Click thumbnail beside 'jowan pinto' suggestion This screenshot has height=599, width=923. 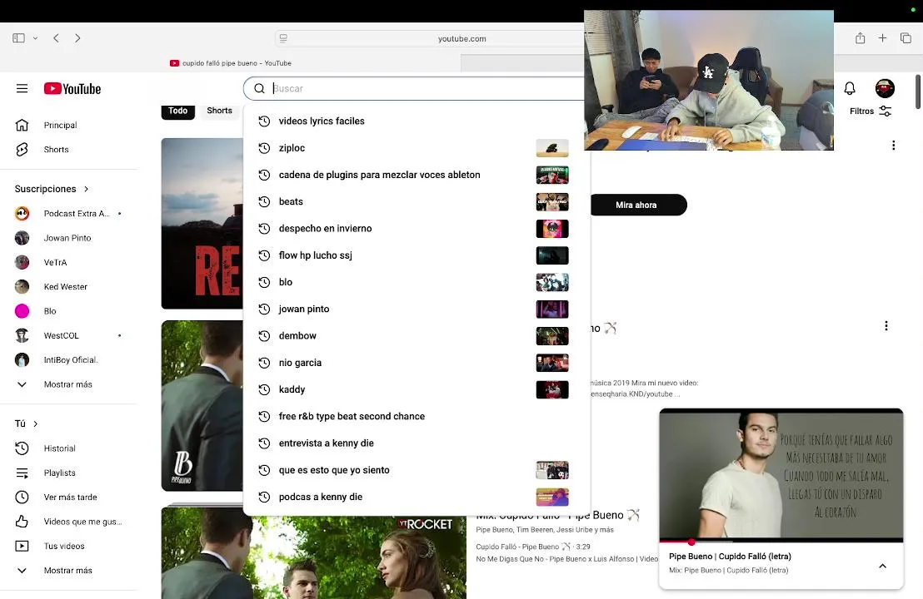552,309
